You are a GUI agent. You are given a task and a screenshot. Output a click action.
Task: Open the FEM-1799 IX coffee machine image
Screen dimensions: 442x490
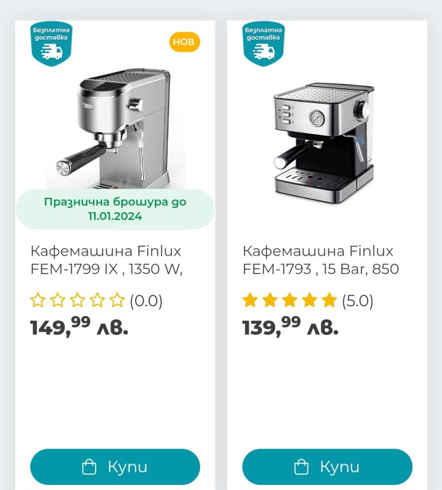click(115, 129)
